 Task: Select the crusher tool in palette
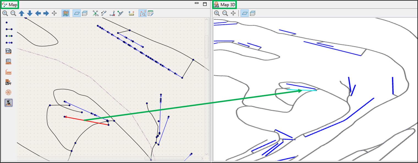click(9, 82)
